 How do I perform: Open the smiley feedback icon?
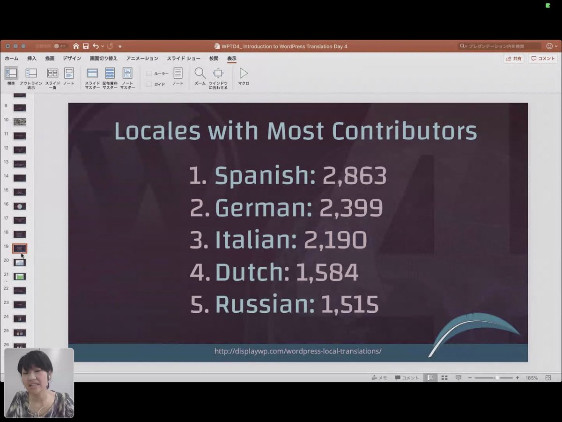tap(550, 46)
